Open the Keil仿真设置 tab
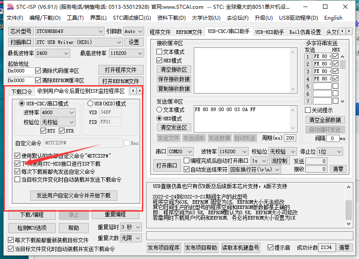359x259 pixels. click(305, 32)
